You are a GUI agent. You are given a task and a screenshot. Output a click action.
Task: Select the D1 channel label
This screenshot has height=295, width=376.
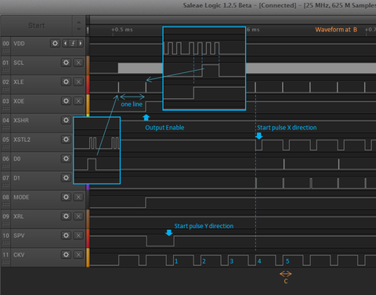coord(16,178)
